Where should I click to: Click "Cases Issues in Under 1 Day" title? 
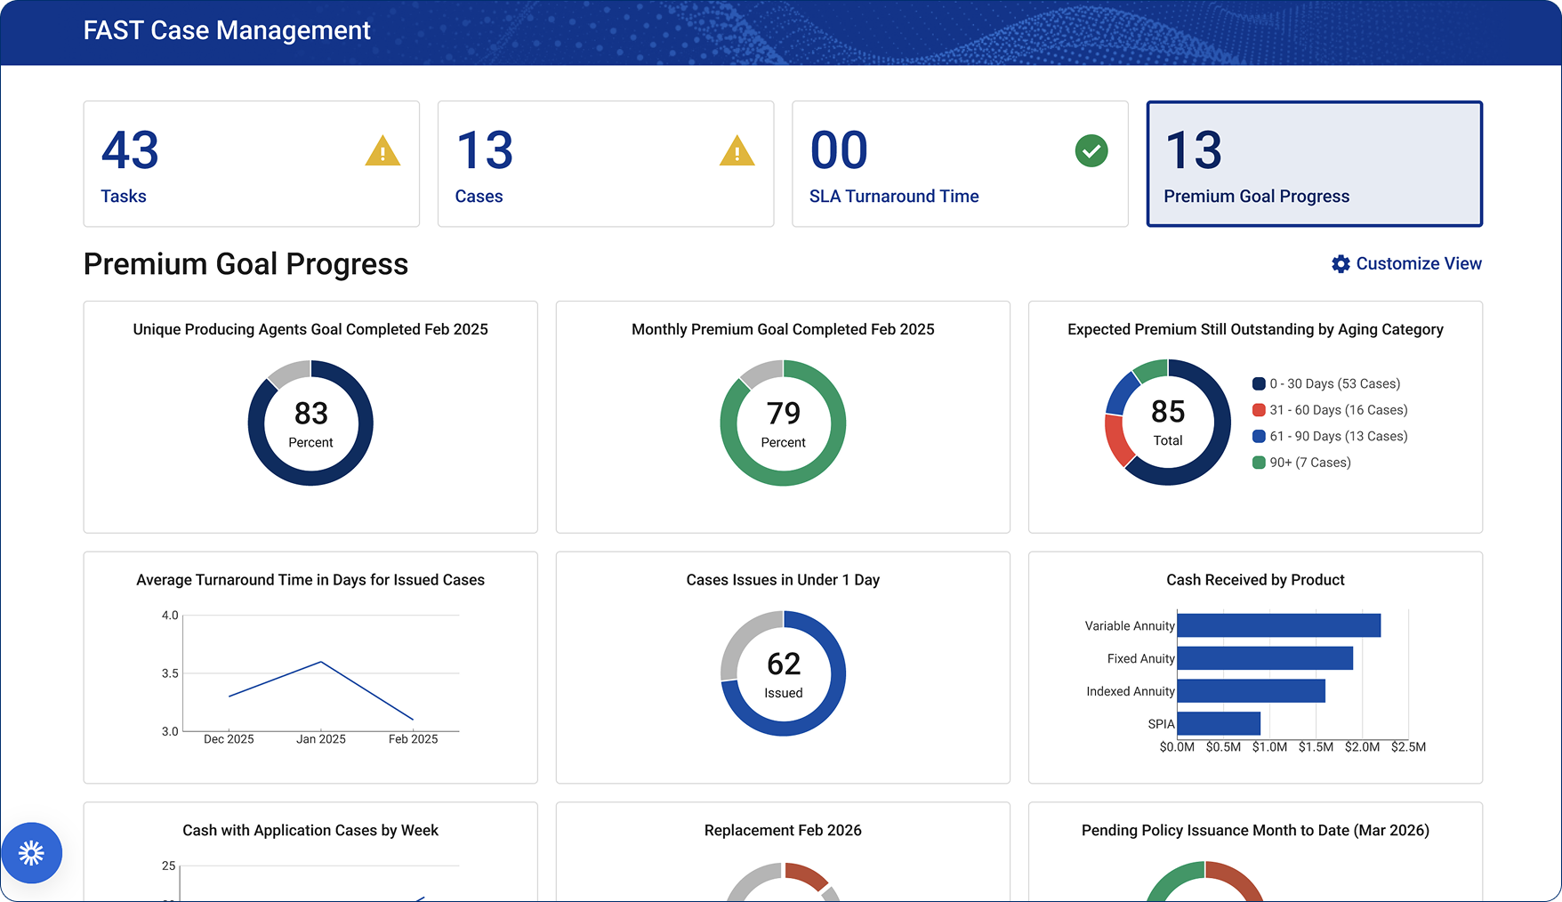(x=783, y=580)
